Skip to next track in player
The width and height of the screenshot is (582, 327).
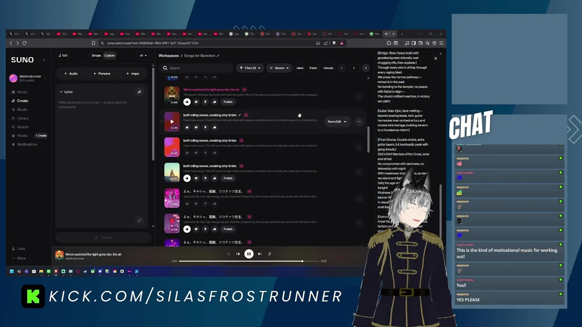click(260, 254)
